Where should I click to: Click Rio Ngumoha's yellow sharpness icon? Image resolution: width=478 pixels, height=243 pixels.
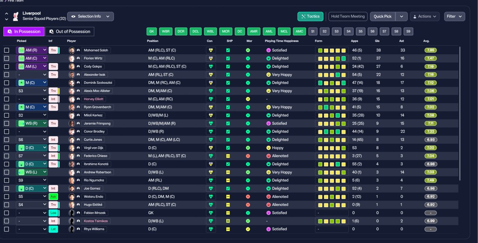pos(228,180)
